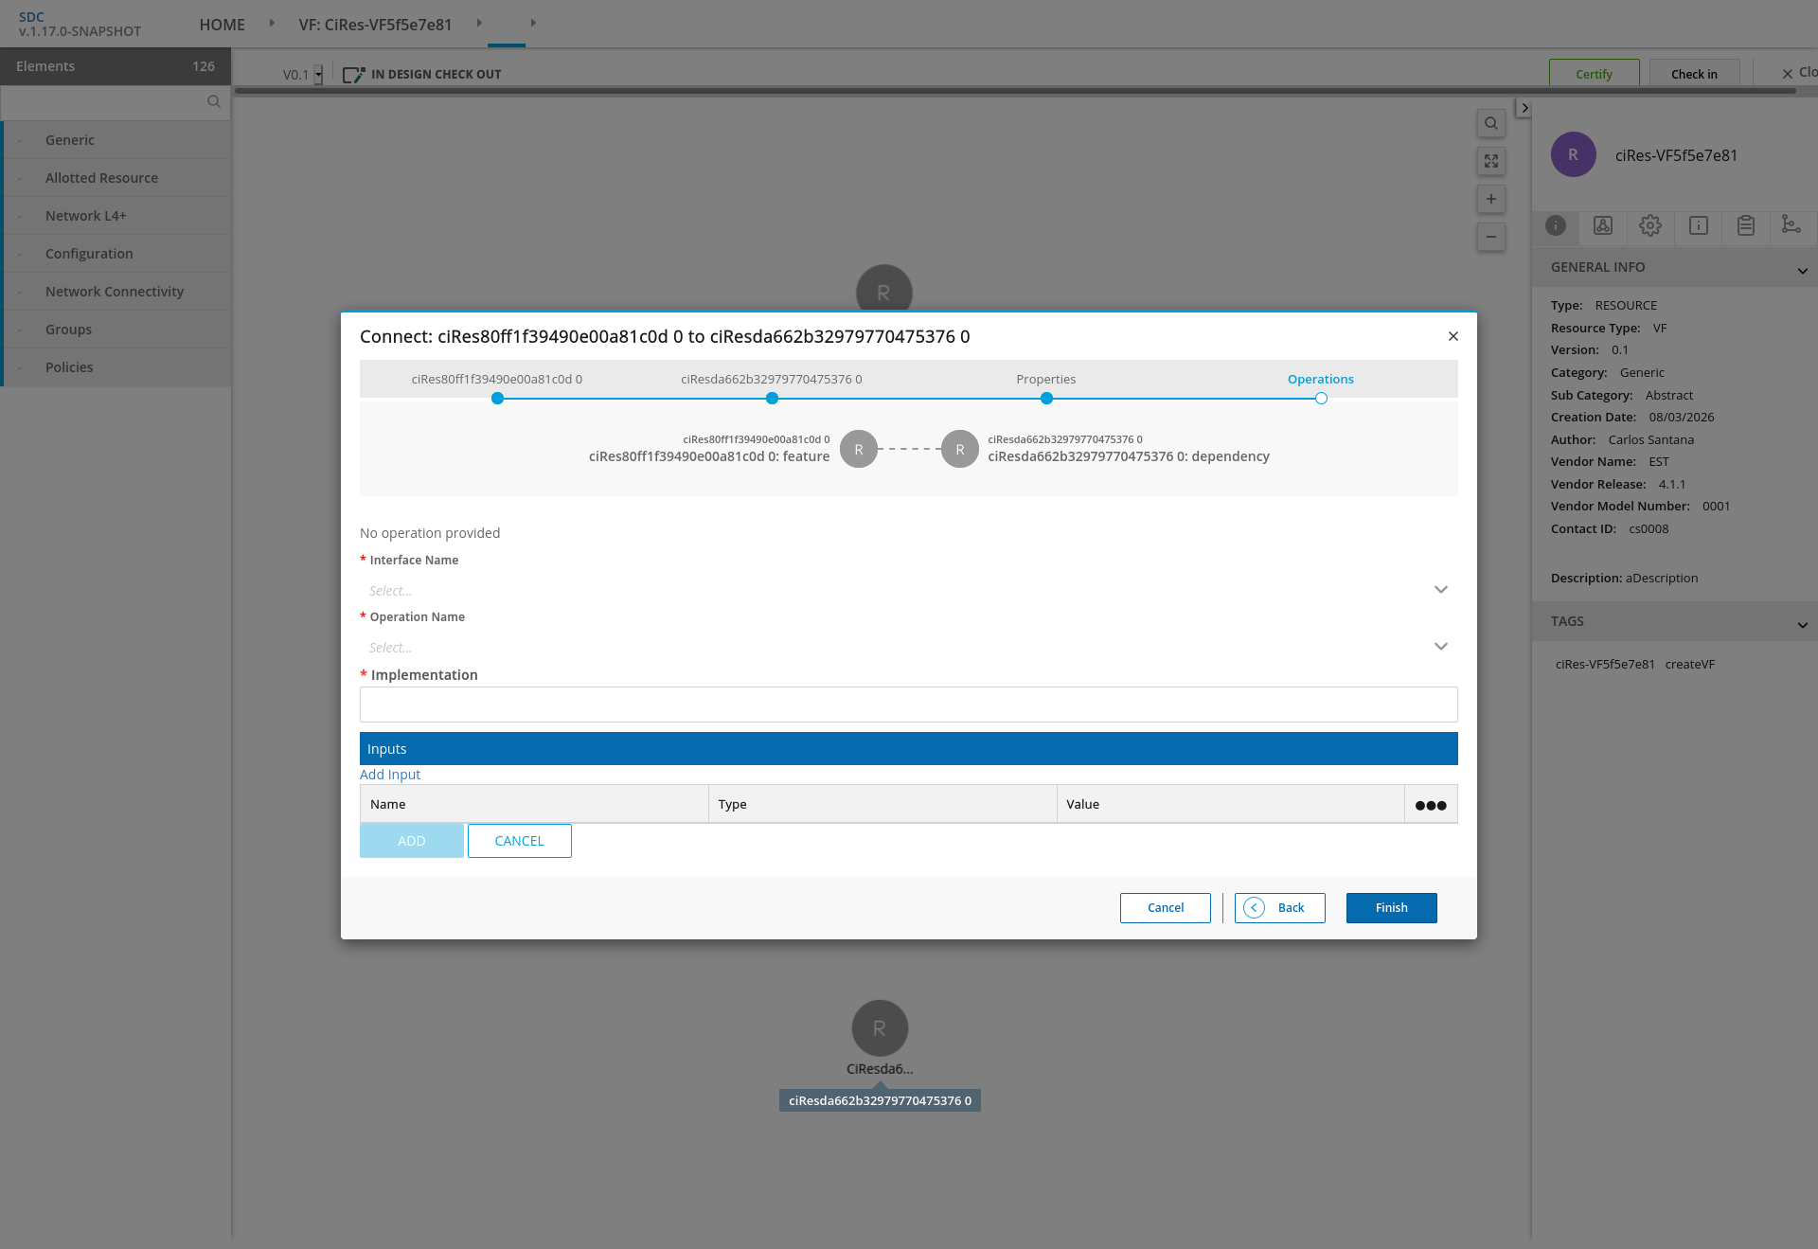Select the ciResda662b node on the canvas
Screen dimensions: 1818x1249
[880, 1027]
